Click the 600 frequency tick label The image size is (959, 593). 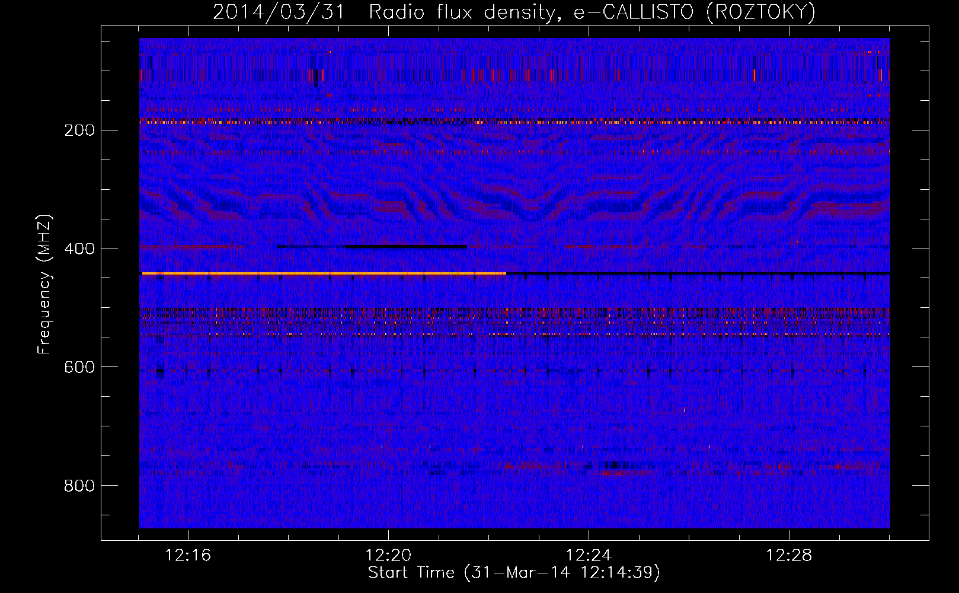coord(79,368)
